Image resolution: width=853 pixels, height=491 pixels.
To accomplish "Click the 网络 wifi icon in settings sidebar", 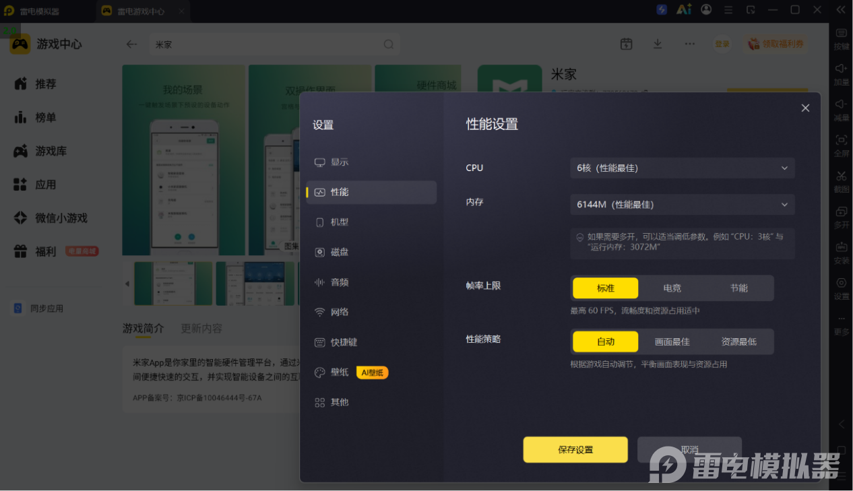I will (x=320, y=312).
